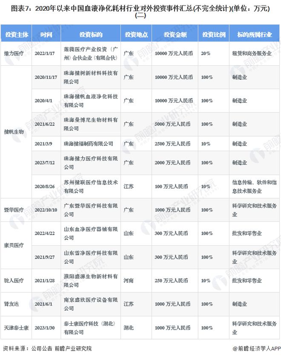Screen dimensions: 281x357
Task: Click 信息传输、软件和信息技术服务业 industry cell
Action: point(255,186)
